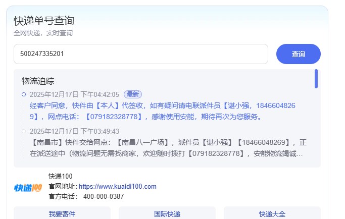Click the tracking number input field
Viewport: 345px width, 219px height.
(140, 54)
